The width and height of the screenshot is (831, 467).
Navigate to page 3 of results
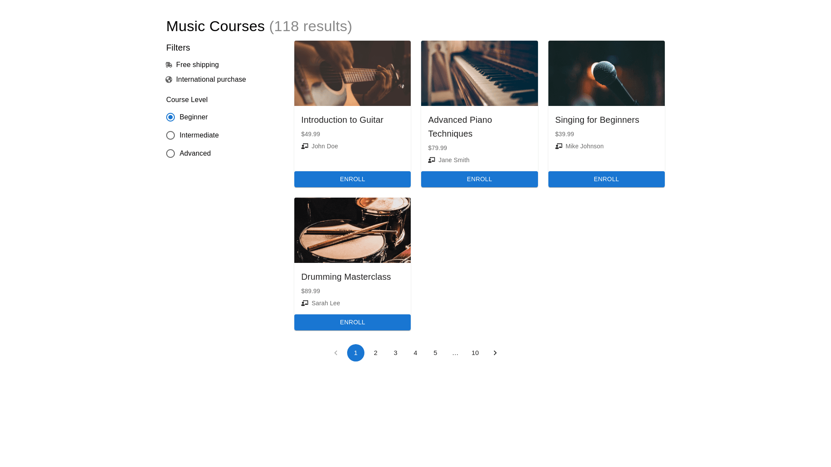coord(396,353)
